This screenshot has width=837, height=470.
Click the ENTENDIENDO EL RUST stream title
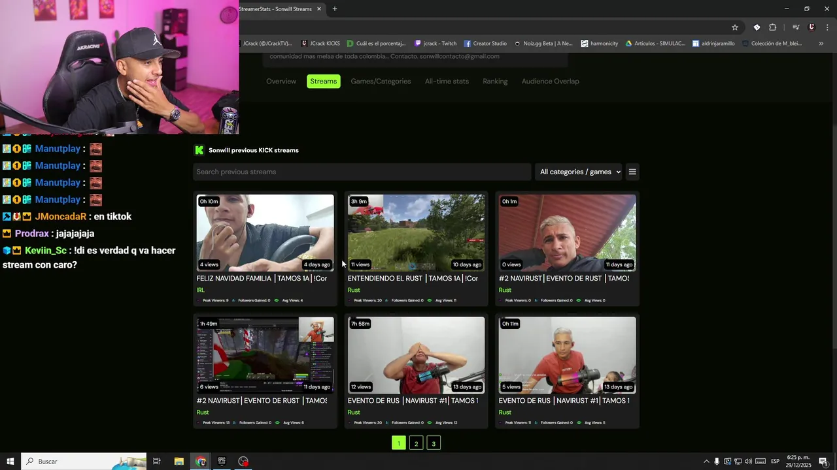point(413,279)
